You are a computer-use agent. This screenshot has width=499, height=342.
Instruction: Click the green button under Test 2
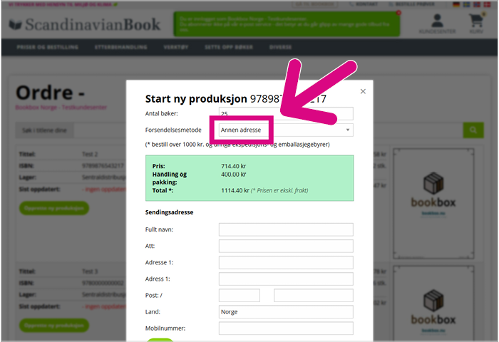(54, 208)
